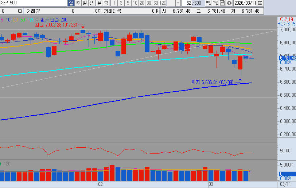Click the blue 10 moving average label

pyautogui.click(x=8, y=20)
